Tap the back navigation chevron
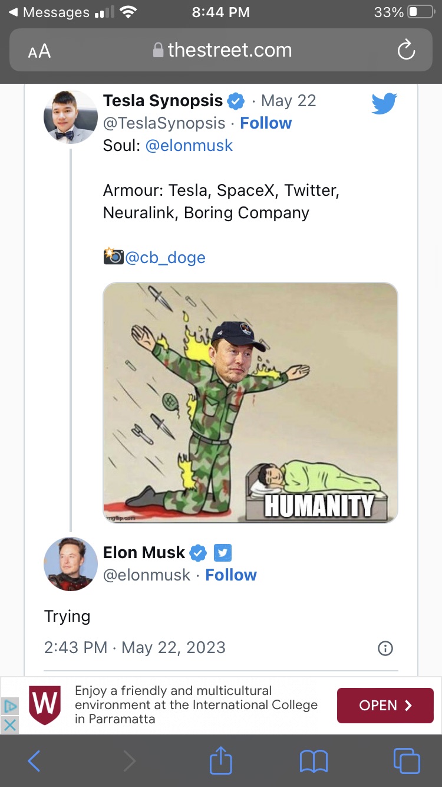 pyautogui.click(x=34, y=761)
